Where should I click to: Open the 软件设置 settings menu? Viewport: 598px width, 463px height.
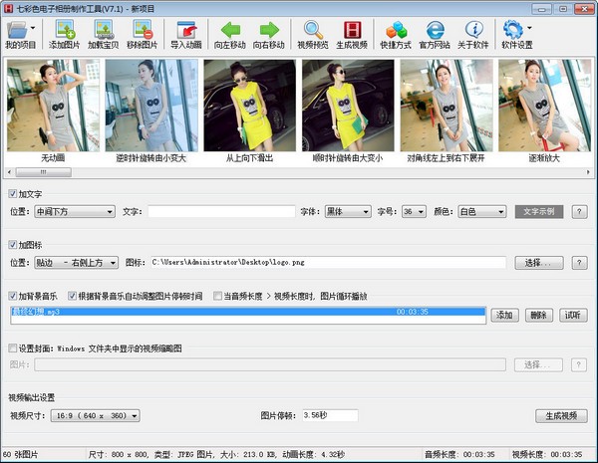516,34
